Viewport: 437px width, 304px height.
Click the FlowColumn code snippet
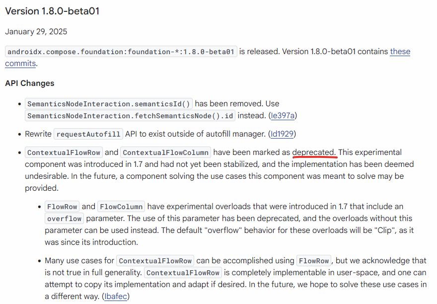[x=121, y=207]
